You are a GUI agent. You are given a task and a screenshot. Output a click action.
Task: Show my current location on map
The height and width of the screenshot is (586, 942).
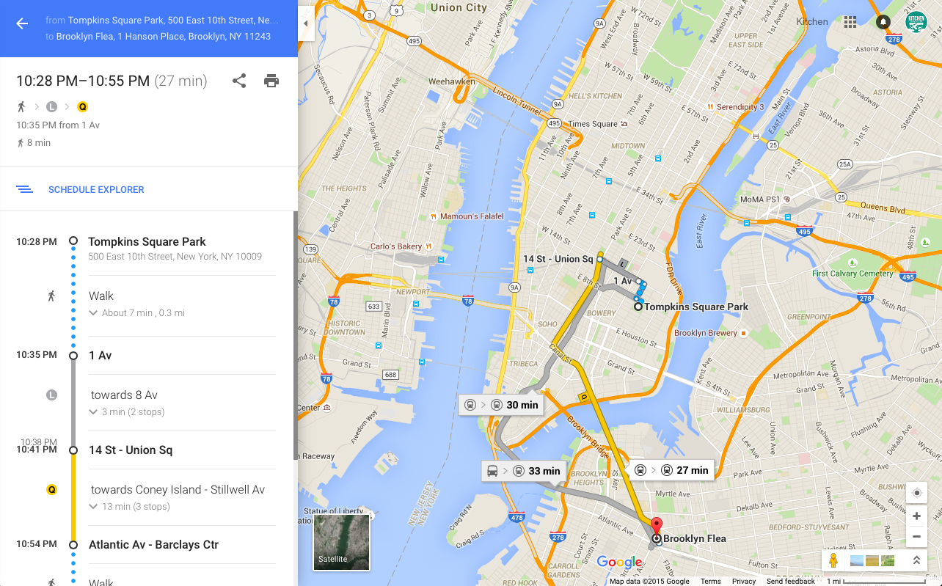coord(916,493)
